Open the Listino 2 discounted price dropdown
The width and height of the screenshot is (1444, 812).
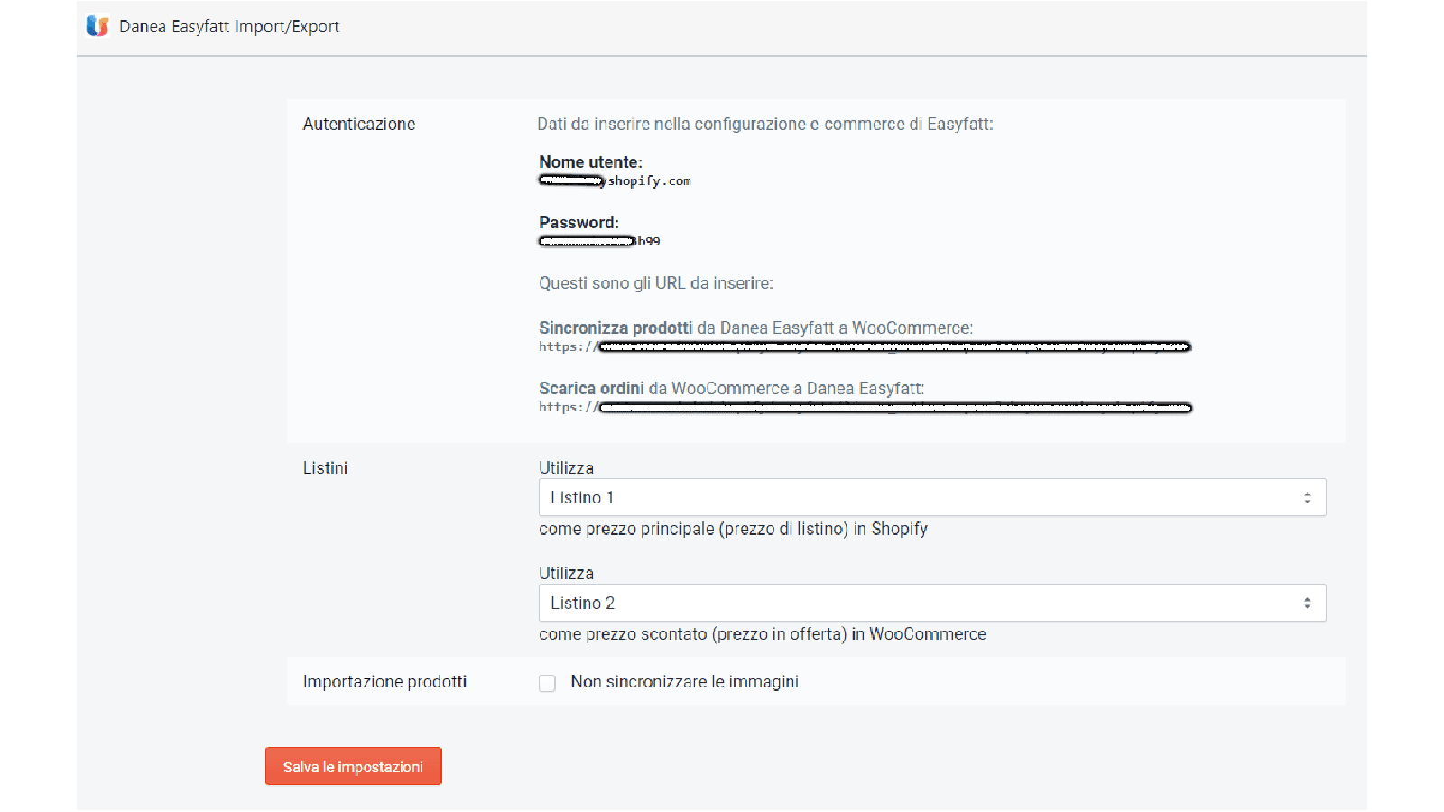coord(921,603)
